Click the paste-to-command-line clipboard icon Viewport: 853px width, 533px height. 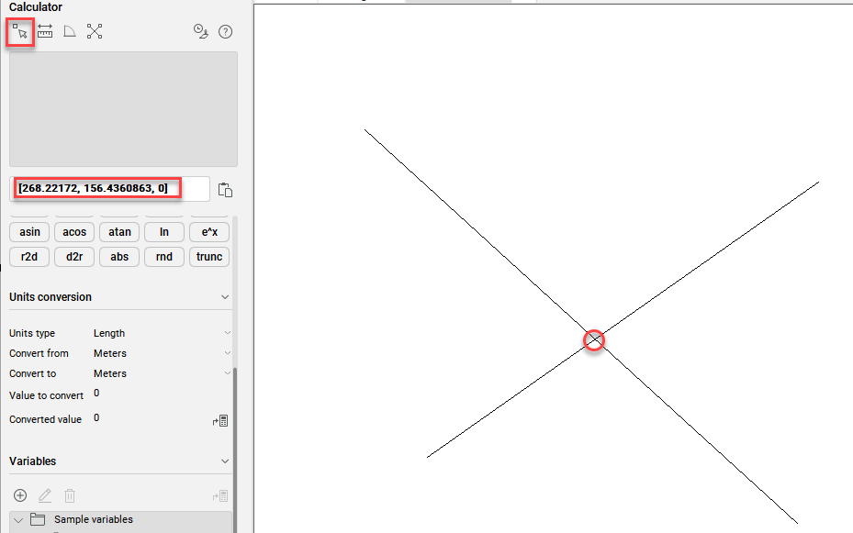point(225,190)
